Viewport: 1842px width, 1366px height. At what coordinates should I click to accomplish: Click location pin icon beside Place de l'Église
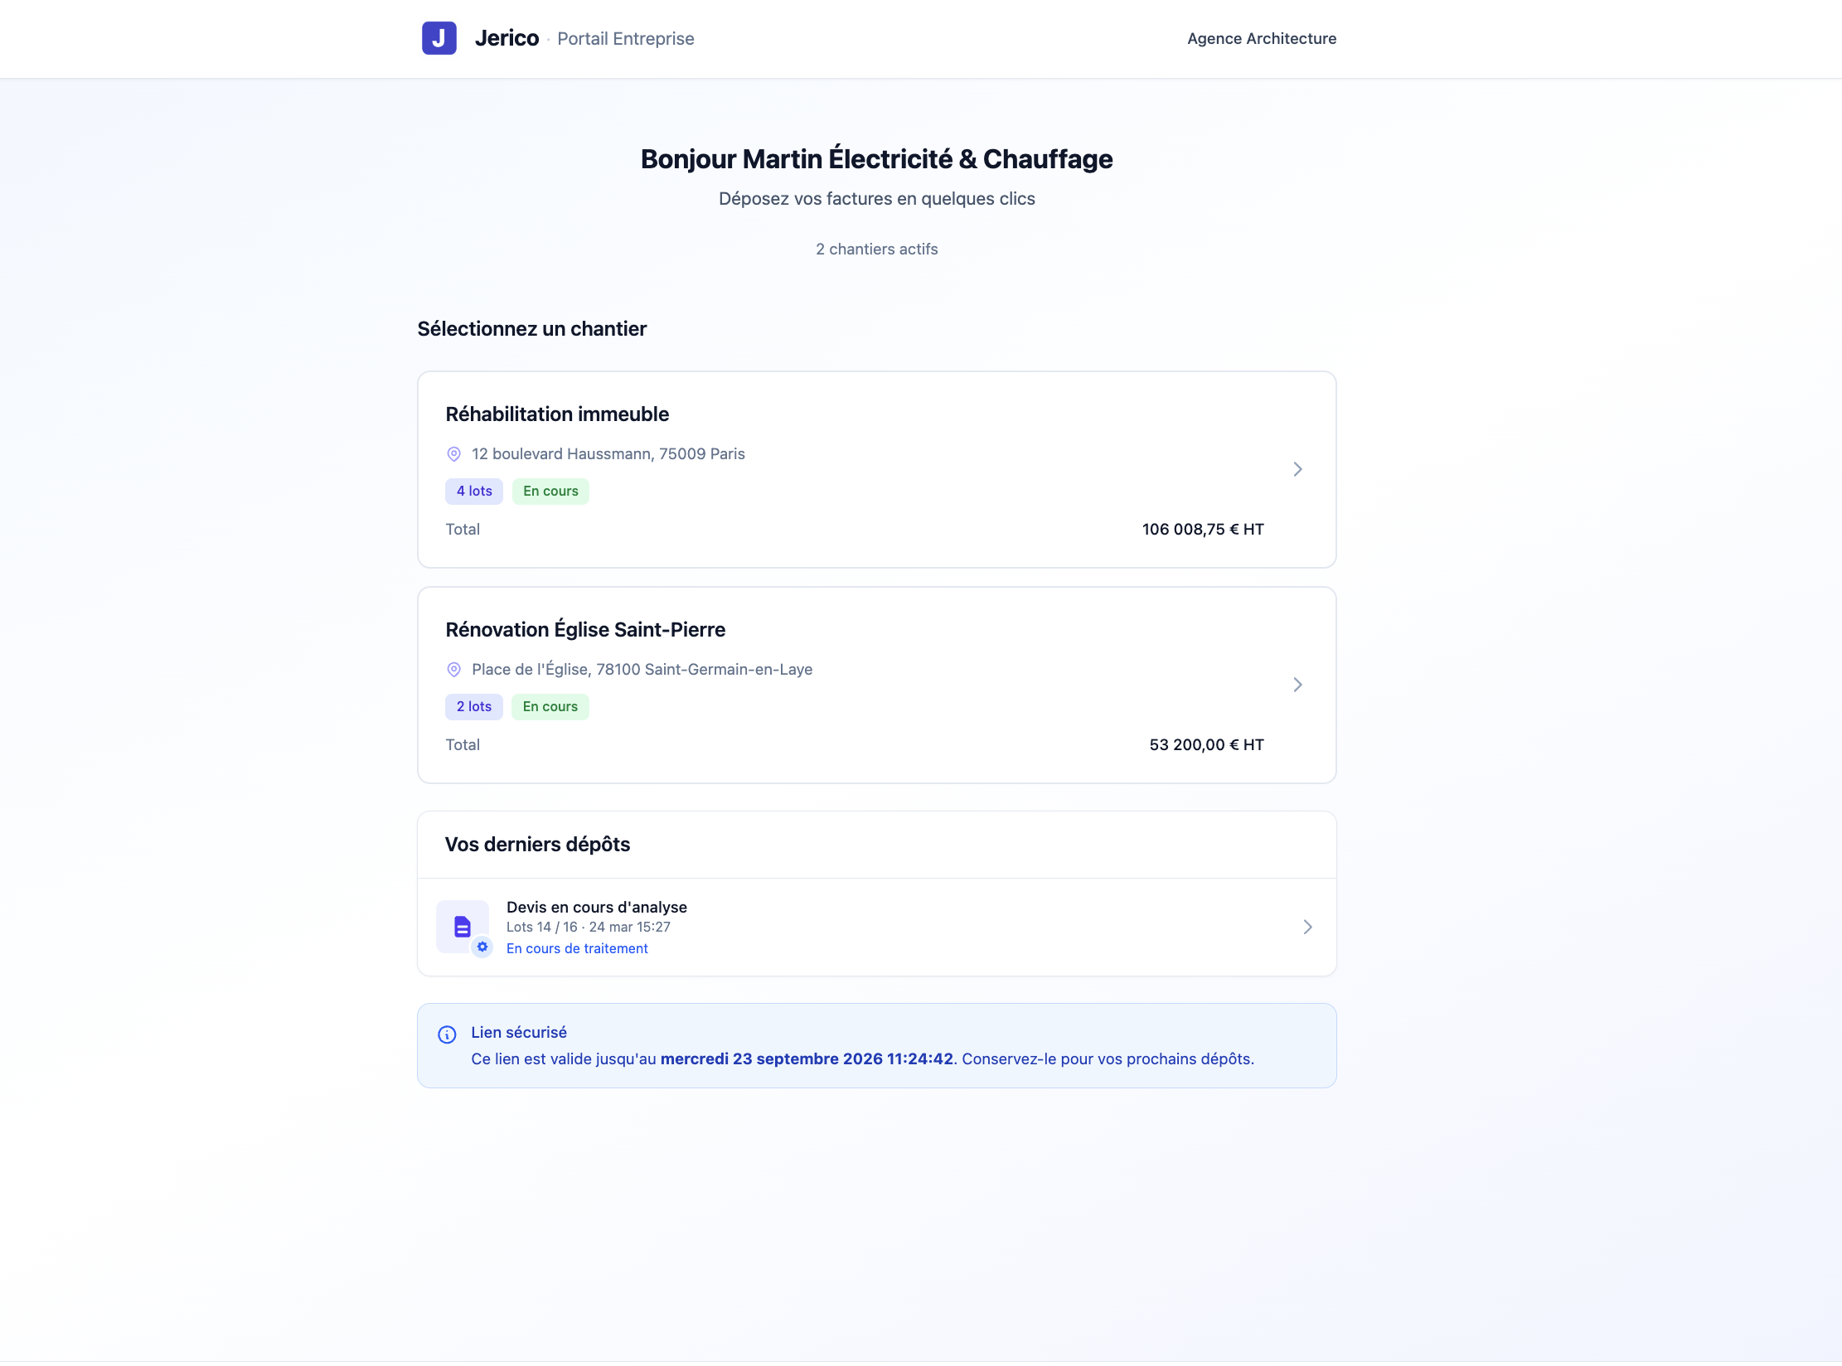pos(453,669)
